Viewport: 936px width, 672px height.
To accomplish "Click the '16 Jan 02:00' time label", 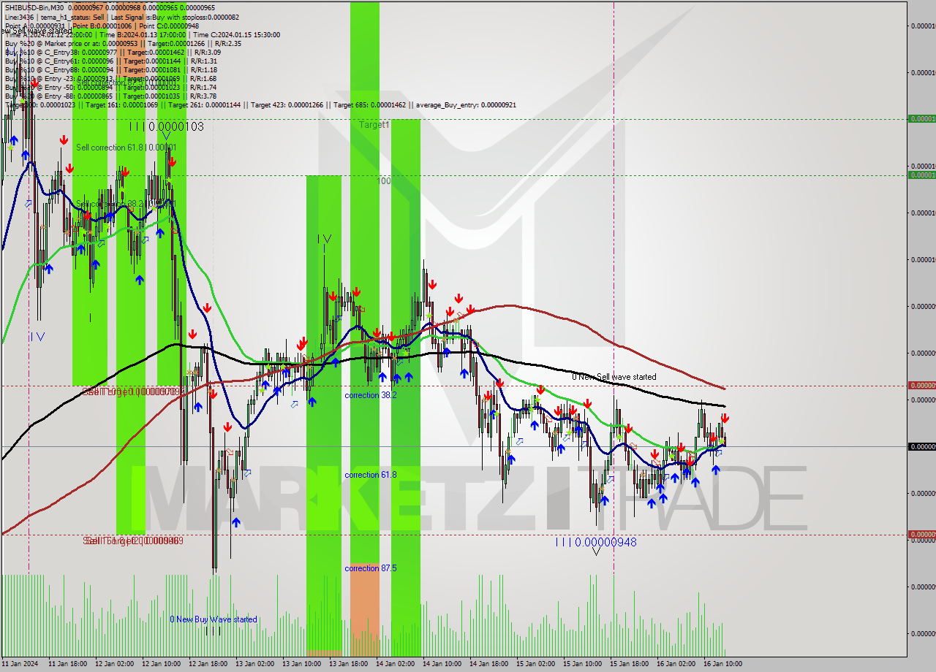I will [x=677, y=664].
